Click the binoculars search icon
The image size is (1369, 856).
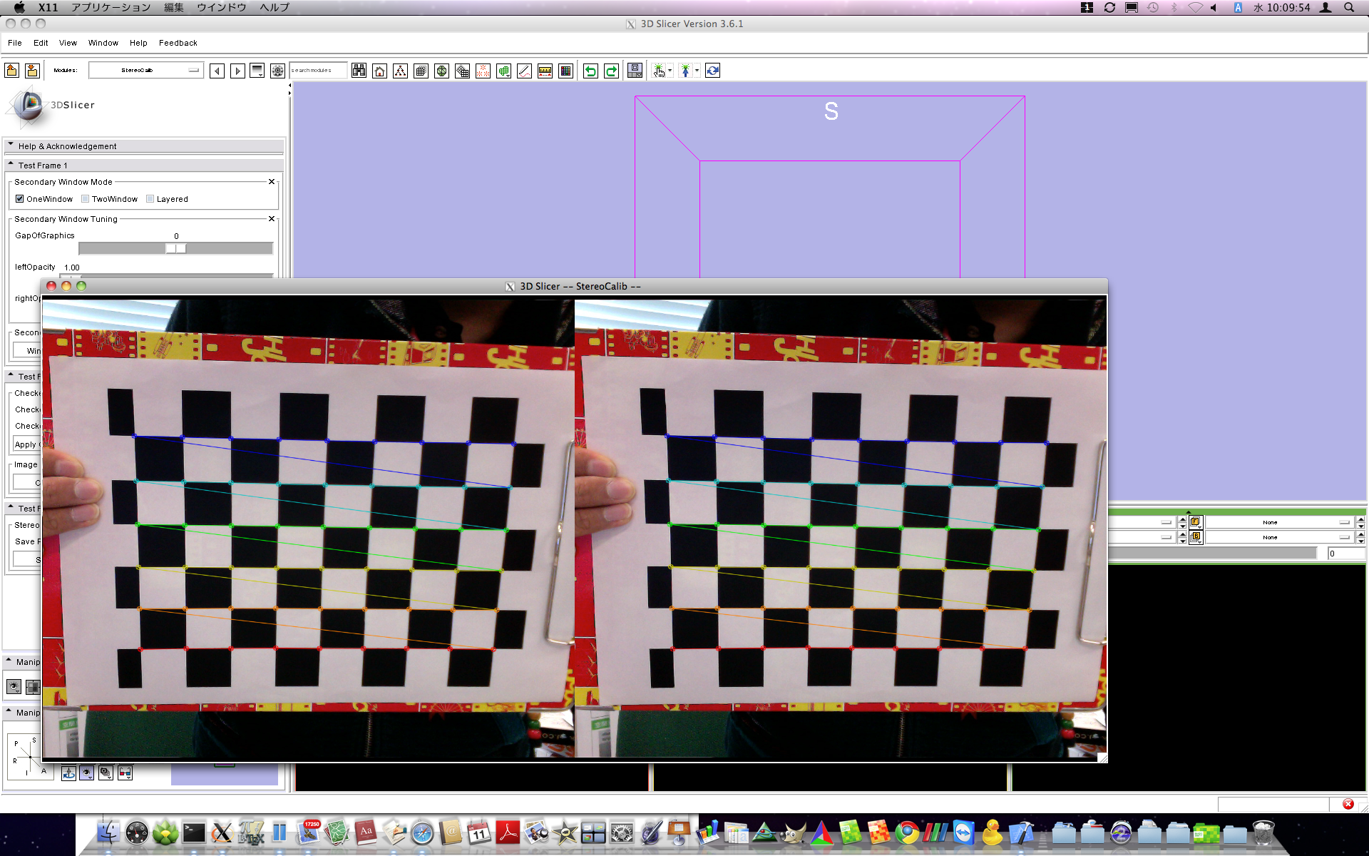[x=359, y=71]
